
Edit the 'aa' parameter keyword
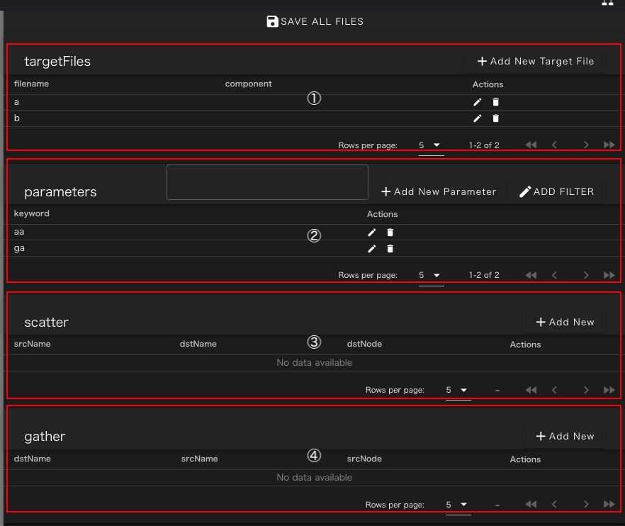coord(372,232)
